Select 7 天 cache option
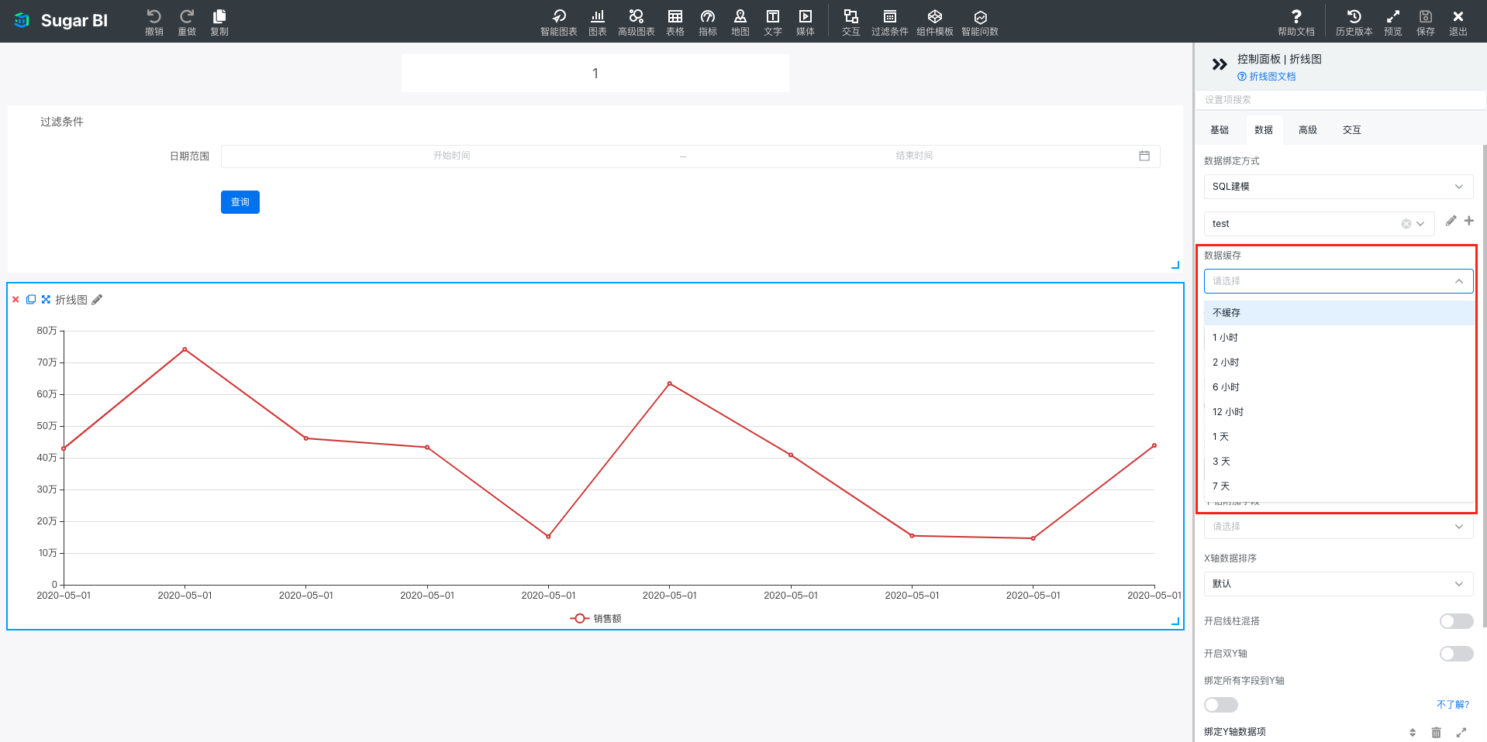Viewport: 1487px width, 742px height. click(1339, 486)
